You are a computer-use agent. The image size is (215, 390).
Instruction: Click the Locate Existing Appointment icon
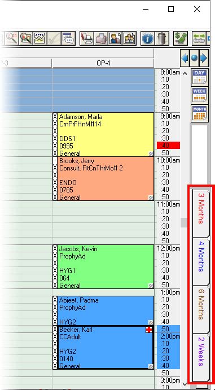point(26,38)
